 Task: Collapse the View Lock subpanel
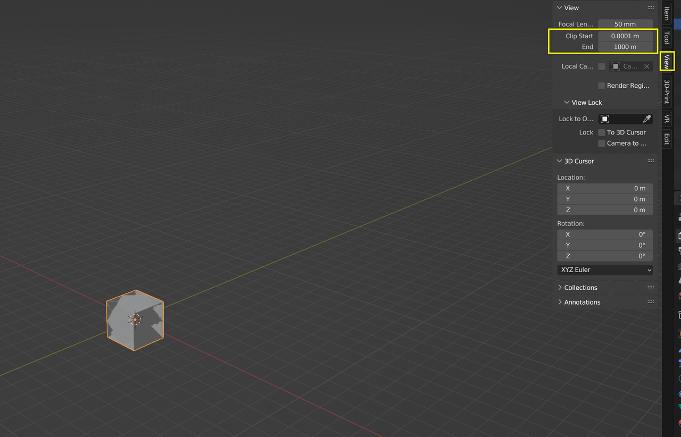tap(567, 103)
